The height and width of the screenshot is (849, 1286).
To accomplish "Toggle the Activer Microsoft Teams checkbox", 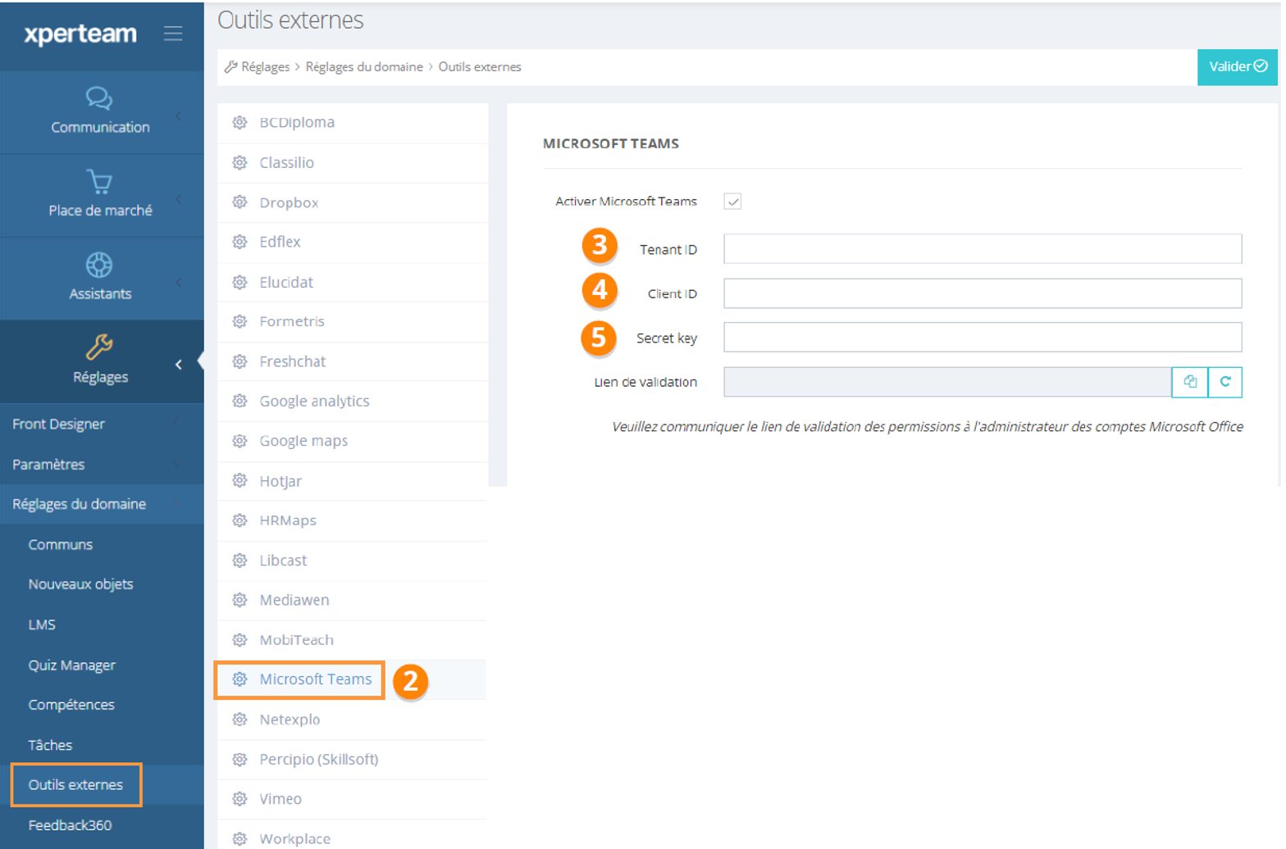I will (x=732, y=202).
